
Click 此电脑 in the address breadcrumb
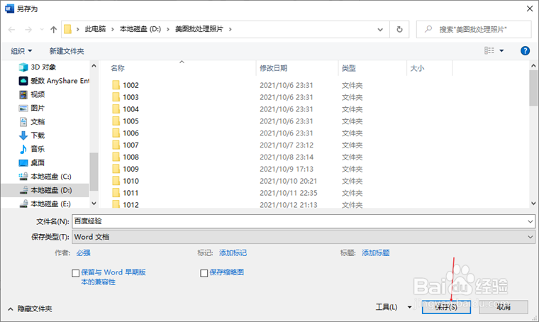click(x=95, y=29)
